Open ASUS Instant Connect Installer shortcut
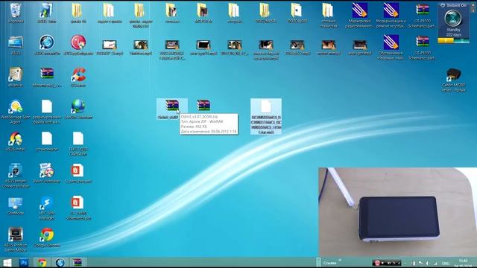Image resolution: width=477 pixels, height=268 pixels. [x=16, y=176]
